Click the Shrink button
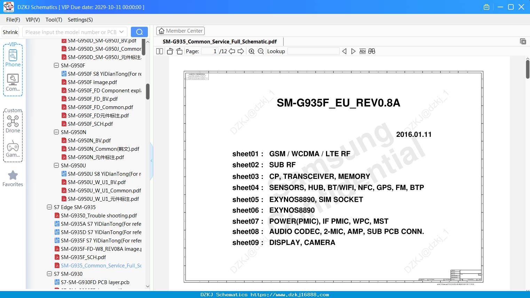530x298 pixels. click(10, 32)
